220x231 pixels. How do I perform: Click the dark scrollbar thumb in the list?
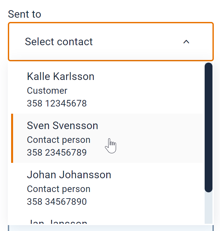[209, 127]
